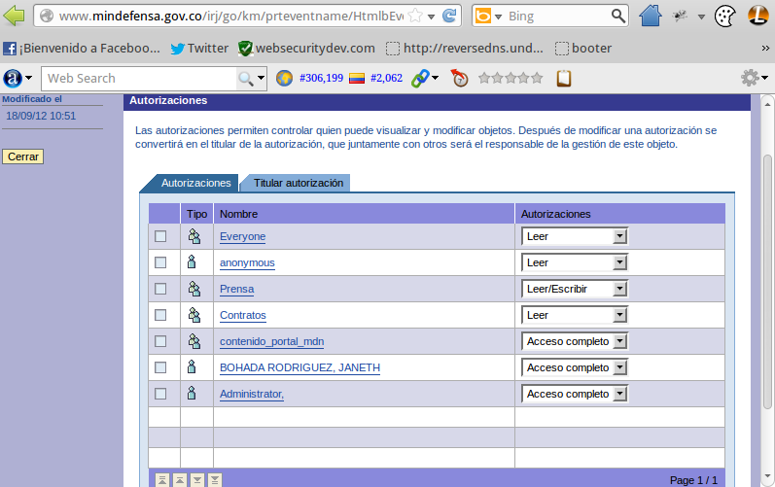Viewport: 775px width, 487px height.
Task: Click the Wayback clock icon
Action: (459, 78)
